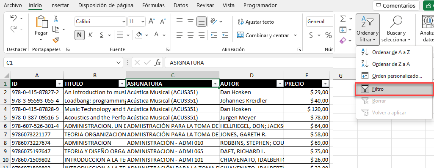Open the font size dropdown

point(143,22)
